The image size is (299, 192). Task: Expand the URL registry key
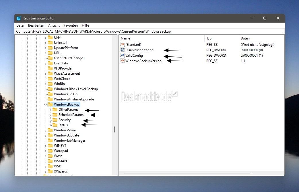pos(45,53)
